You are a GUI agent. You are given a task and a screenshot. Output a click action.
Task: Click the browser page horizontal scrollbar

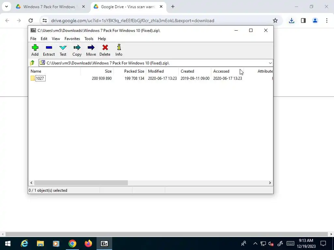pyautogui.click(x=167, y=234)
